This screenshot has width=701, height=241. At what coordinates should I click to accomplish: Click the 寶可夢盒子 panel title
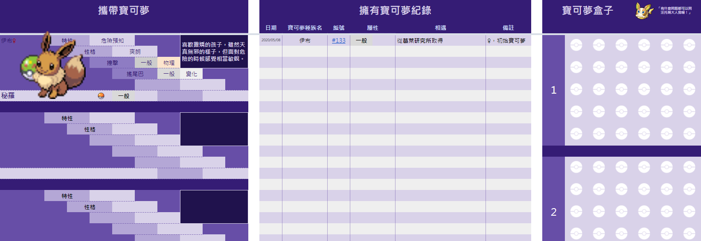pos(587,10)
